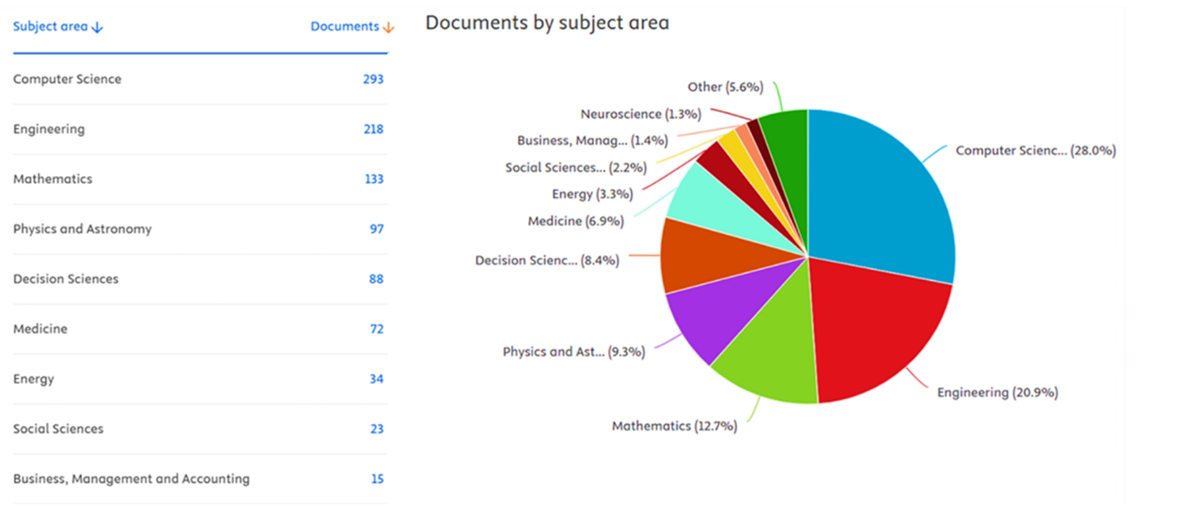Click the Medicine (6.9%) chart label
The width and height of the screenshot is (1184, 520).
(x=576, y=222)
